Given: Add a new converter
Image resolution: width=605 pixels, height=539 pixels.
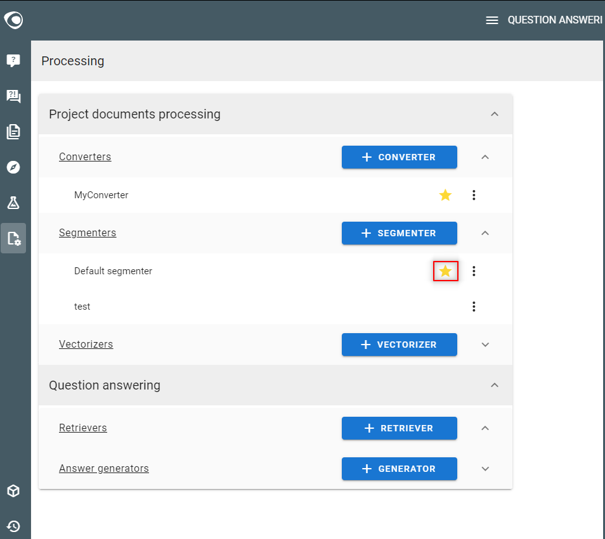Looking at the screenshot, I should pos(400,157).
